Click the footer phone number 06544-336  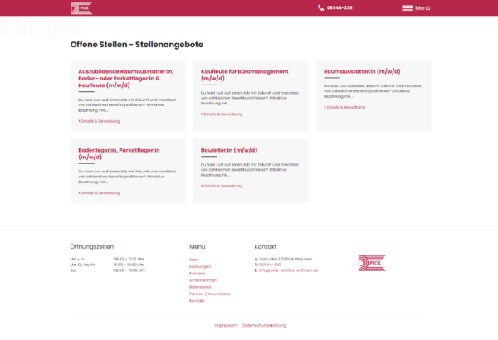pyautogui.click(x=270, y=265)
